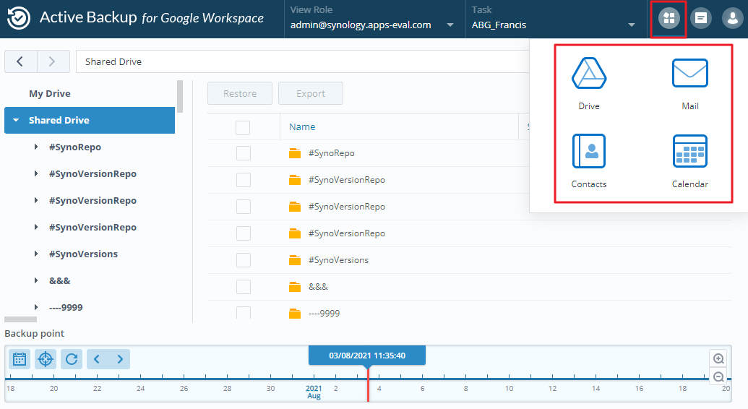Image resolution: width=748 pixels, height=409 pixels.
Task: Zoom in on the timeline
Action: (x=718, y=358)
